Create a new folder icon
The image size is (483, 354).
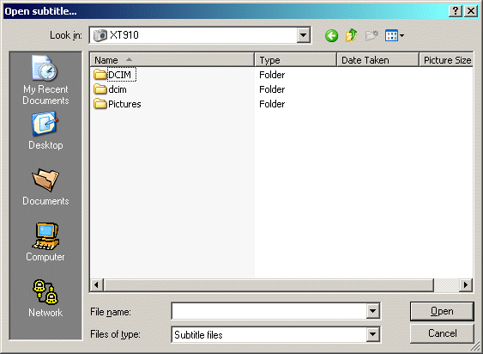[x=371, y=36]
